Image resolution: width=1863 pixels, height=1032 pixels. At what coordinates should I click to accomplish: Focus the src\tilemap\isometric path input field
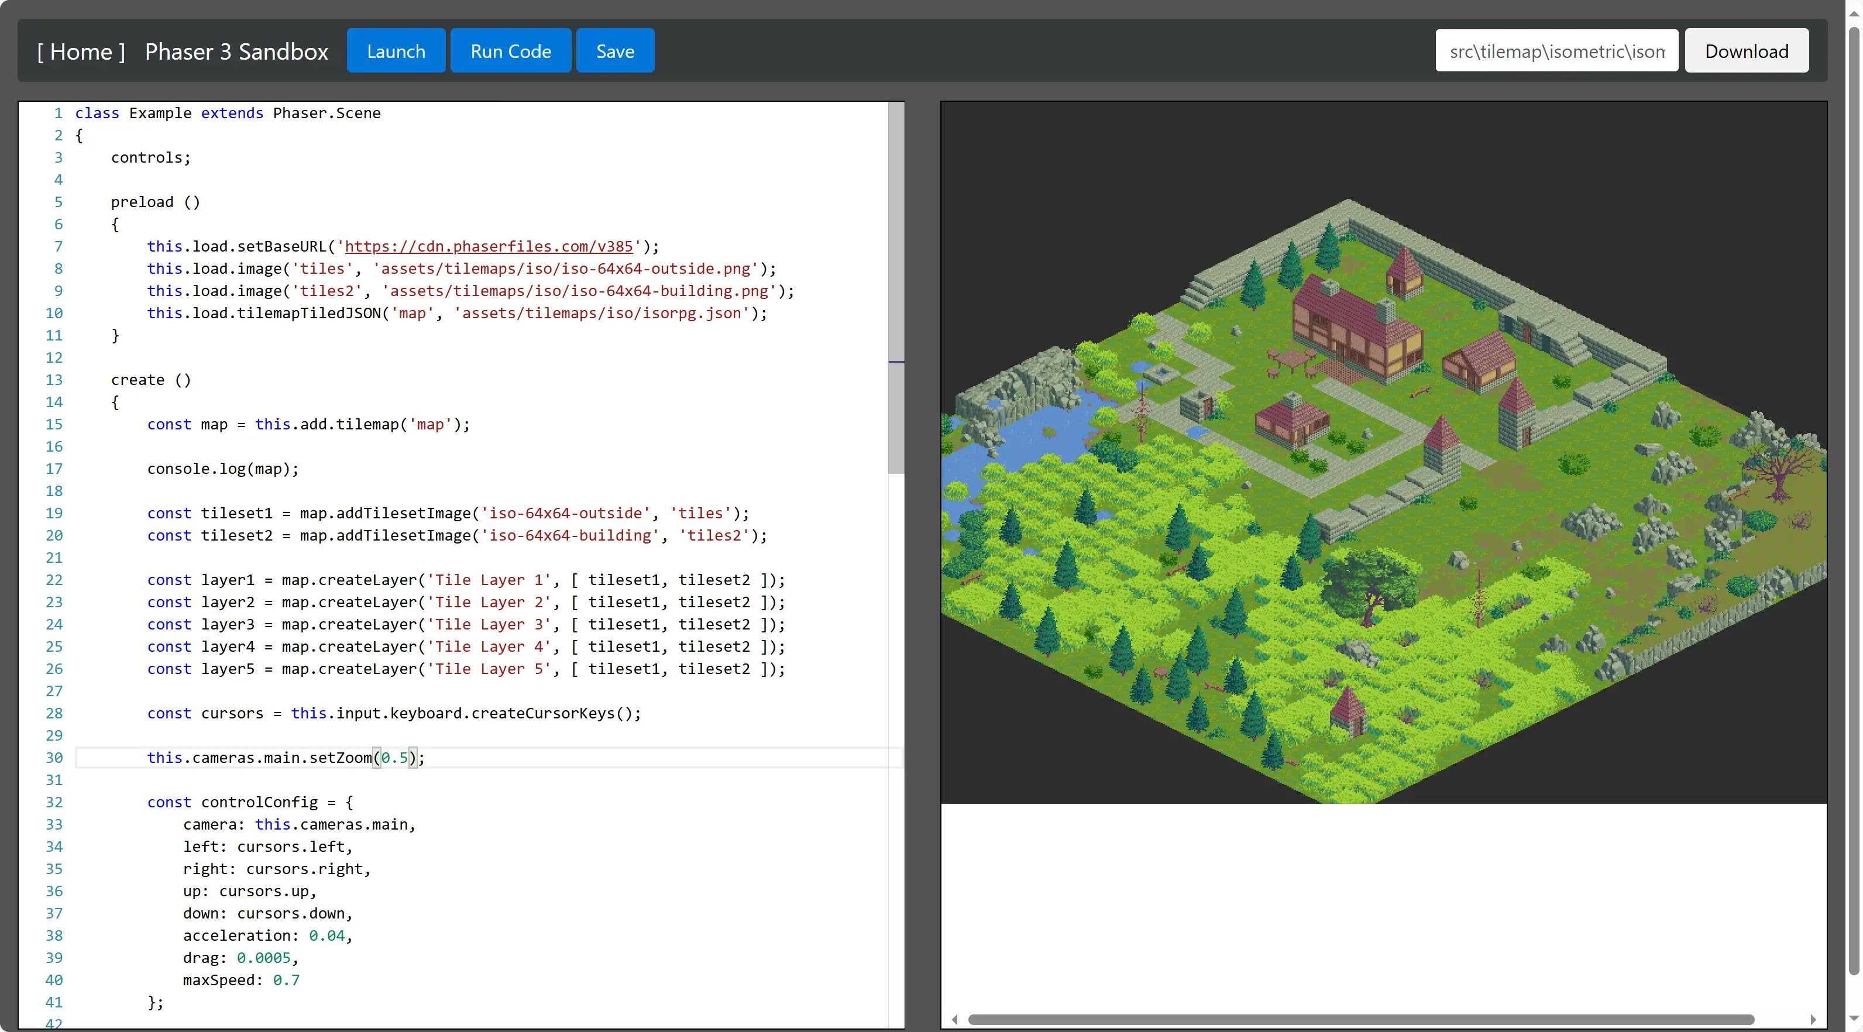(x=1556, y=51)
